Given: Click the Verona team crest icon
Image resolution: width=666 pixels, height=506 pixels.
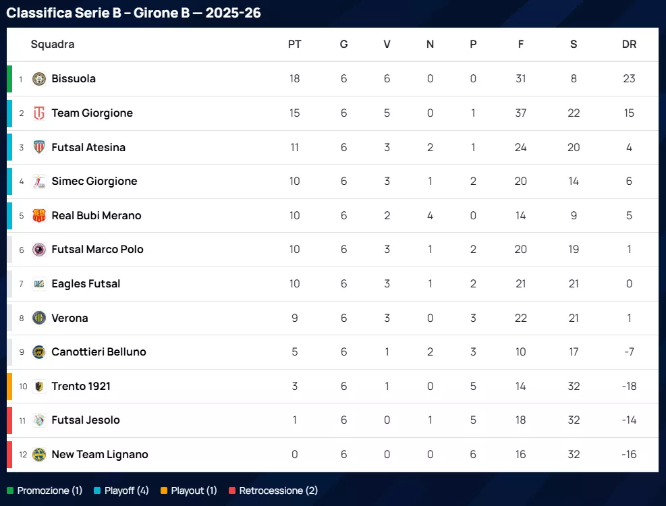Looking at the screenshot, I should [39, 318].
